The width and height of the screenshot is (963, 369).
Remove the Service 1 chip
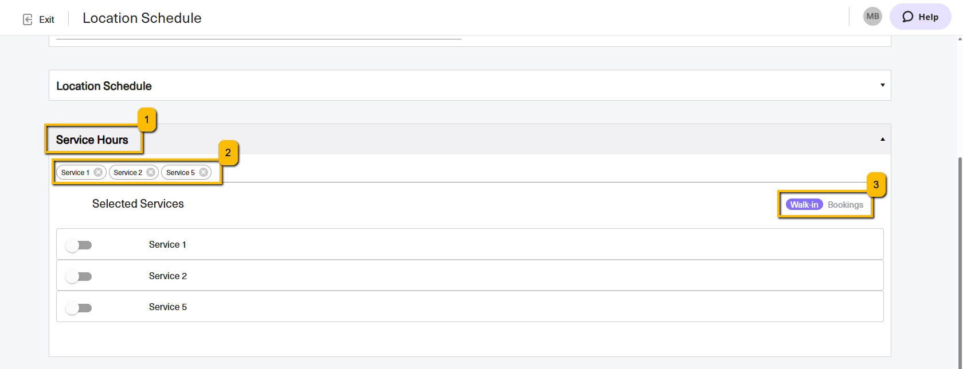point(98,172)
